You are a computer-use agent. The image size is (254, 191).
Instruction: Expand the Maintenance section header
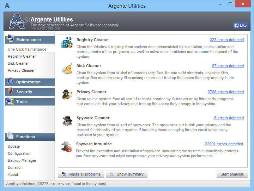click(x=30, y=40)
